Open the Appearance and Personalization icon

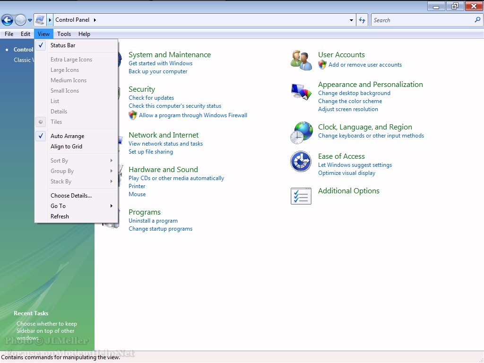[301, 91]
